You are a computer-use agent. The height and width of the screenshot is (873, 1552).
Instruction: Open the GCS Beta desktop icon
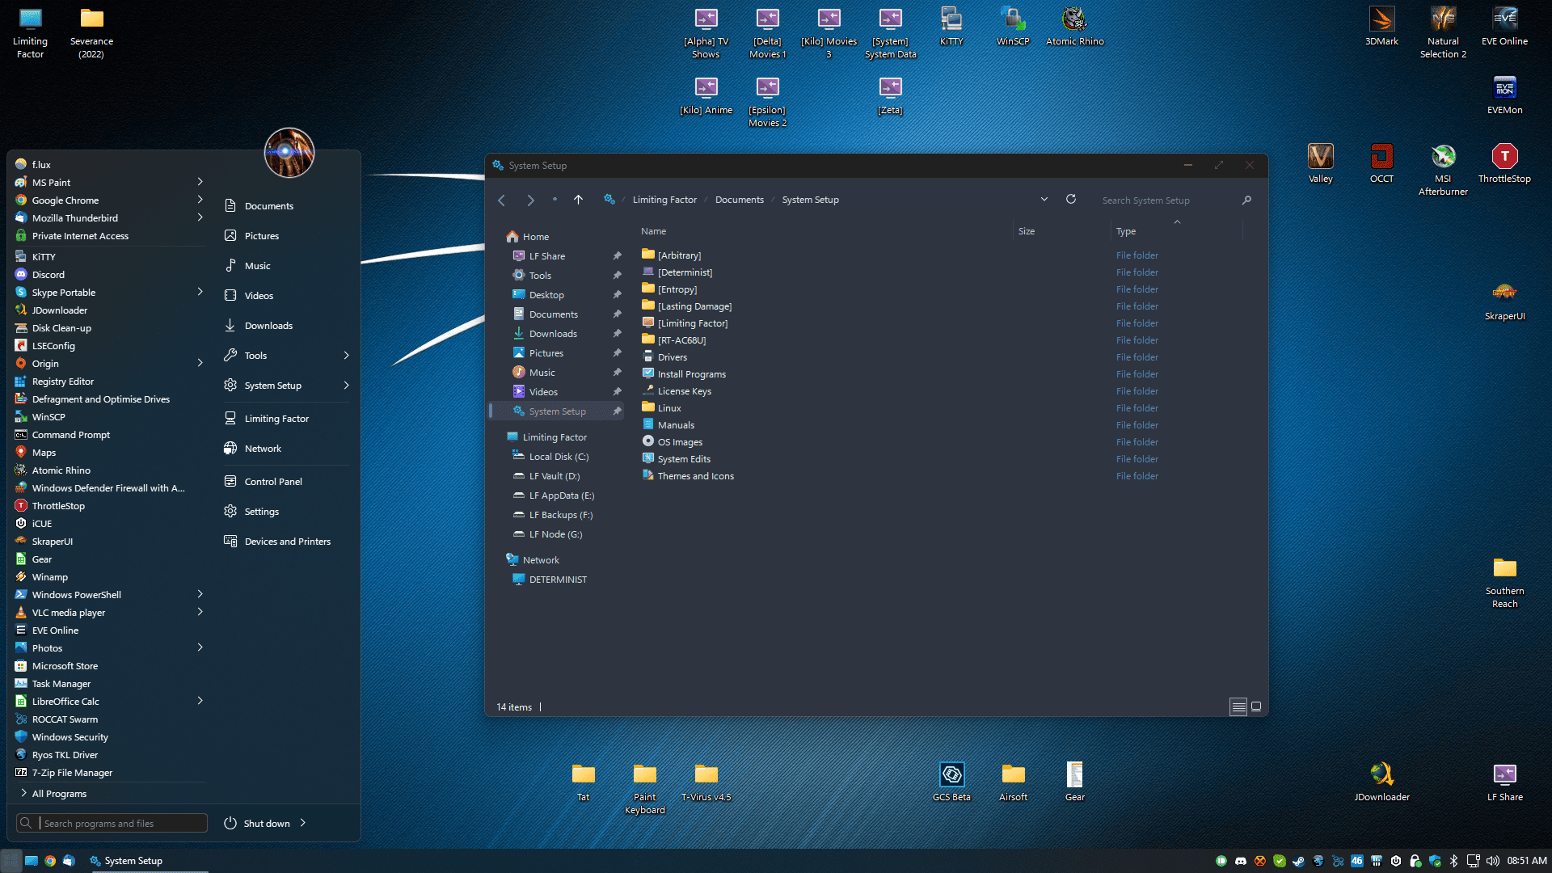pos(951,782)
